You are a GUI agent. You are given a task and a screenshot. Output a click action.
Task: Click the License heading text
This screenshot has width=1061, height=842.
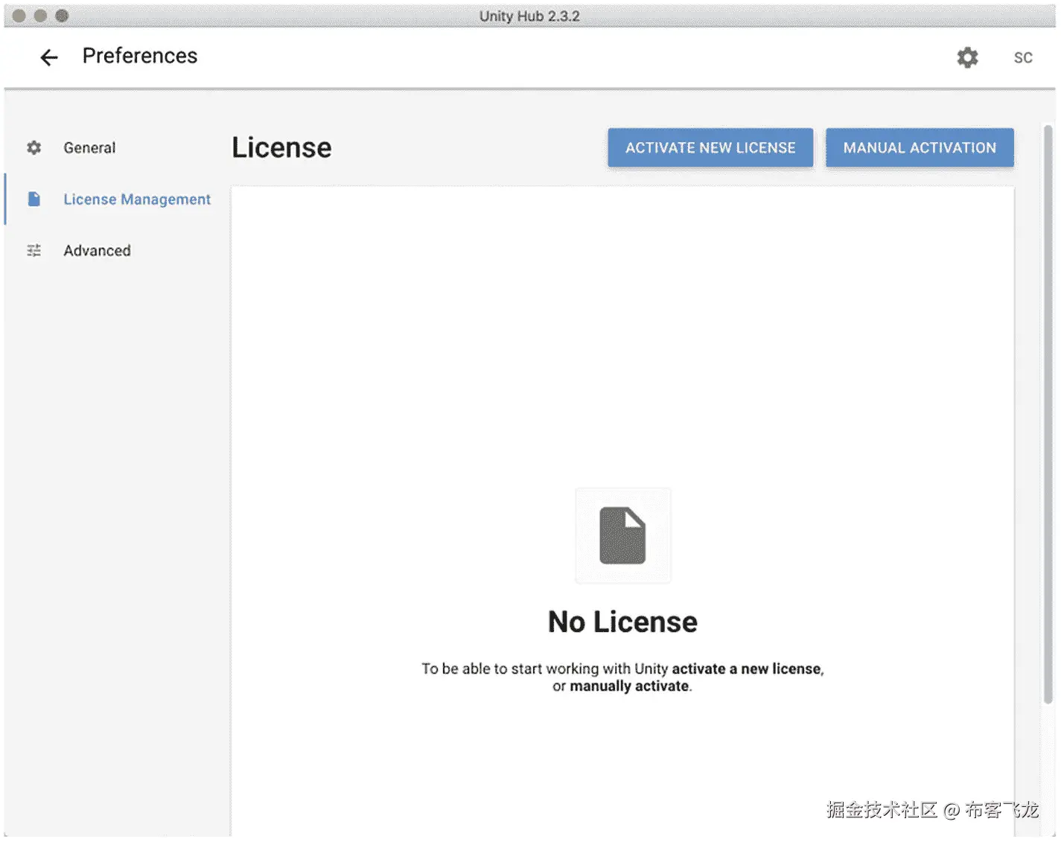(281, 147)
